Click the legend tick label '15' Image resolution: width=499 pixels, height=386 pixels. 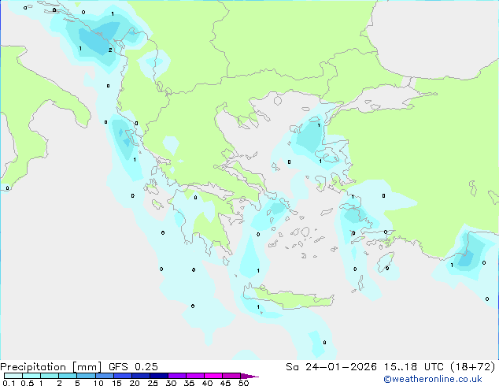coord(116,383)
